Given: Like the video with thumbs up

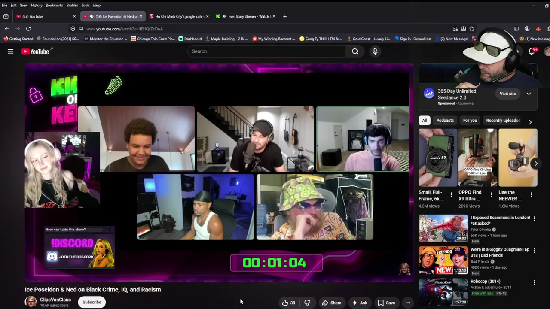Looking at the screenshot, I should coord(288,303).
